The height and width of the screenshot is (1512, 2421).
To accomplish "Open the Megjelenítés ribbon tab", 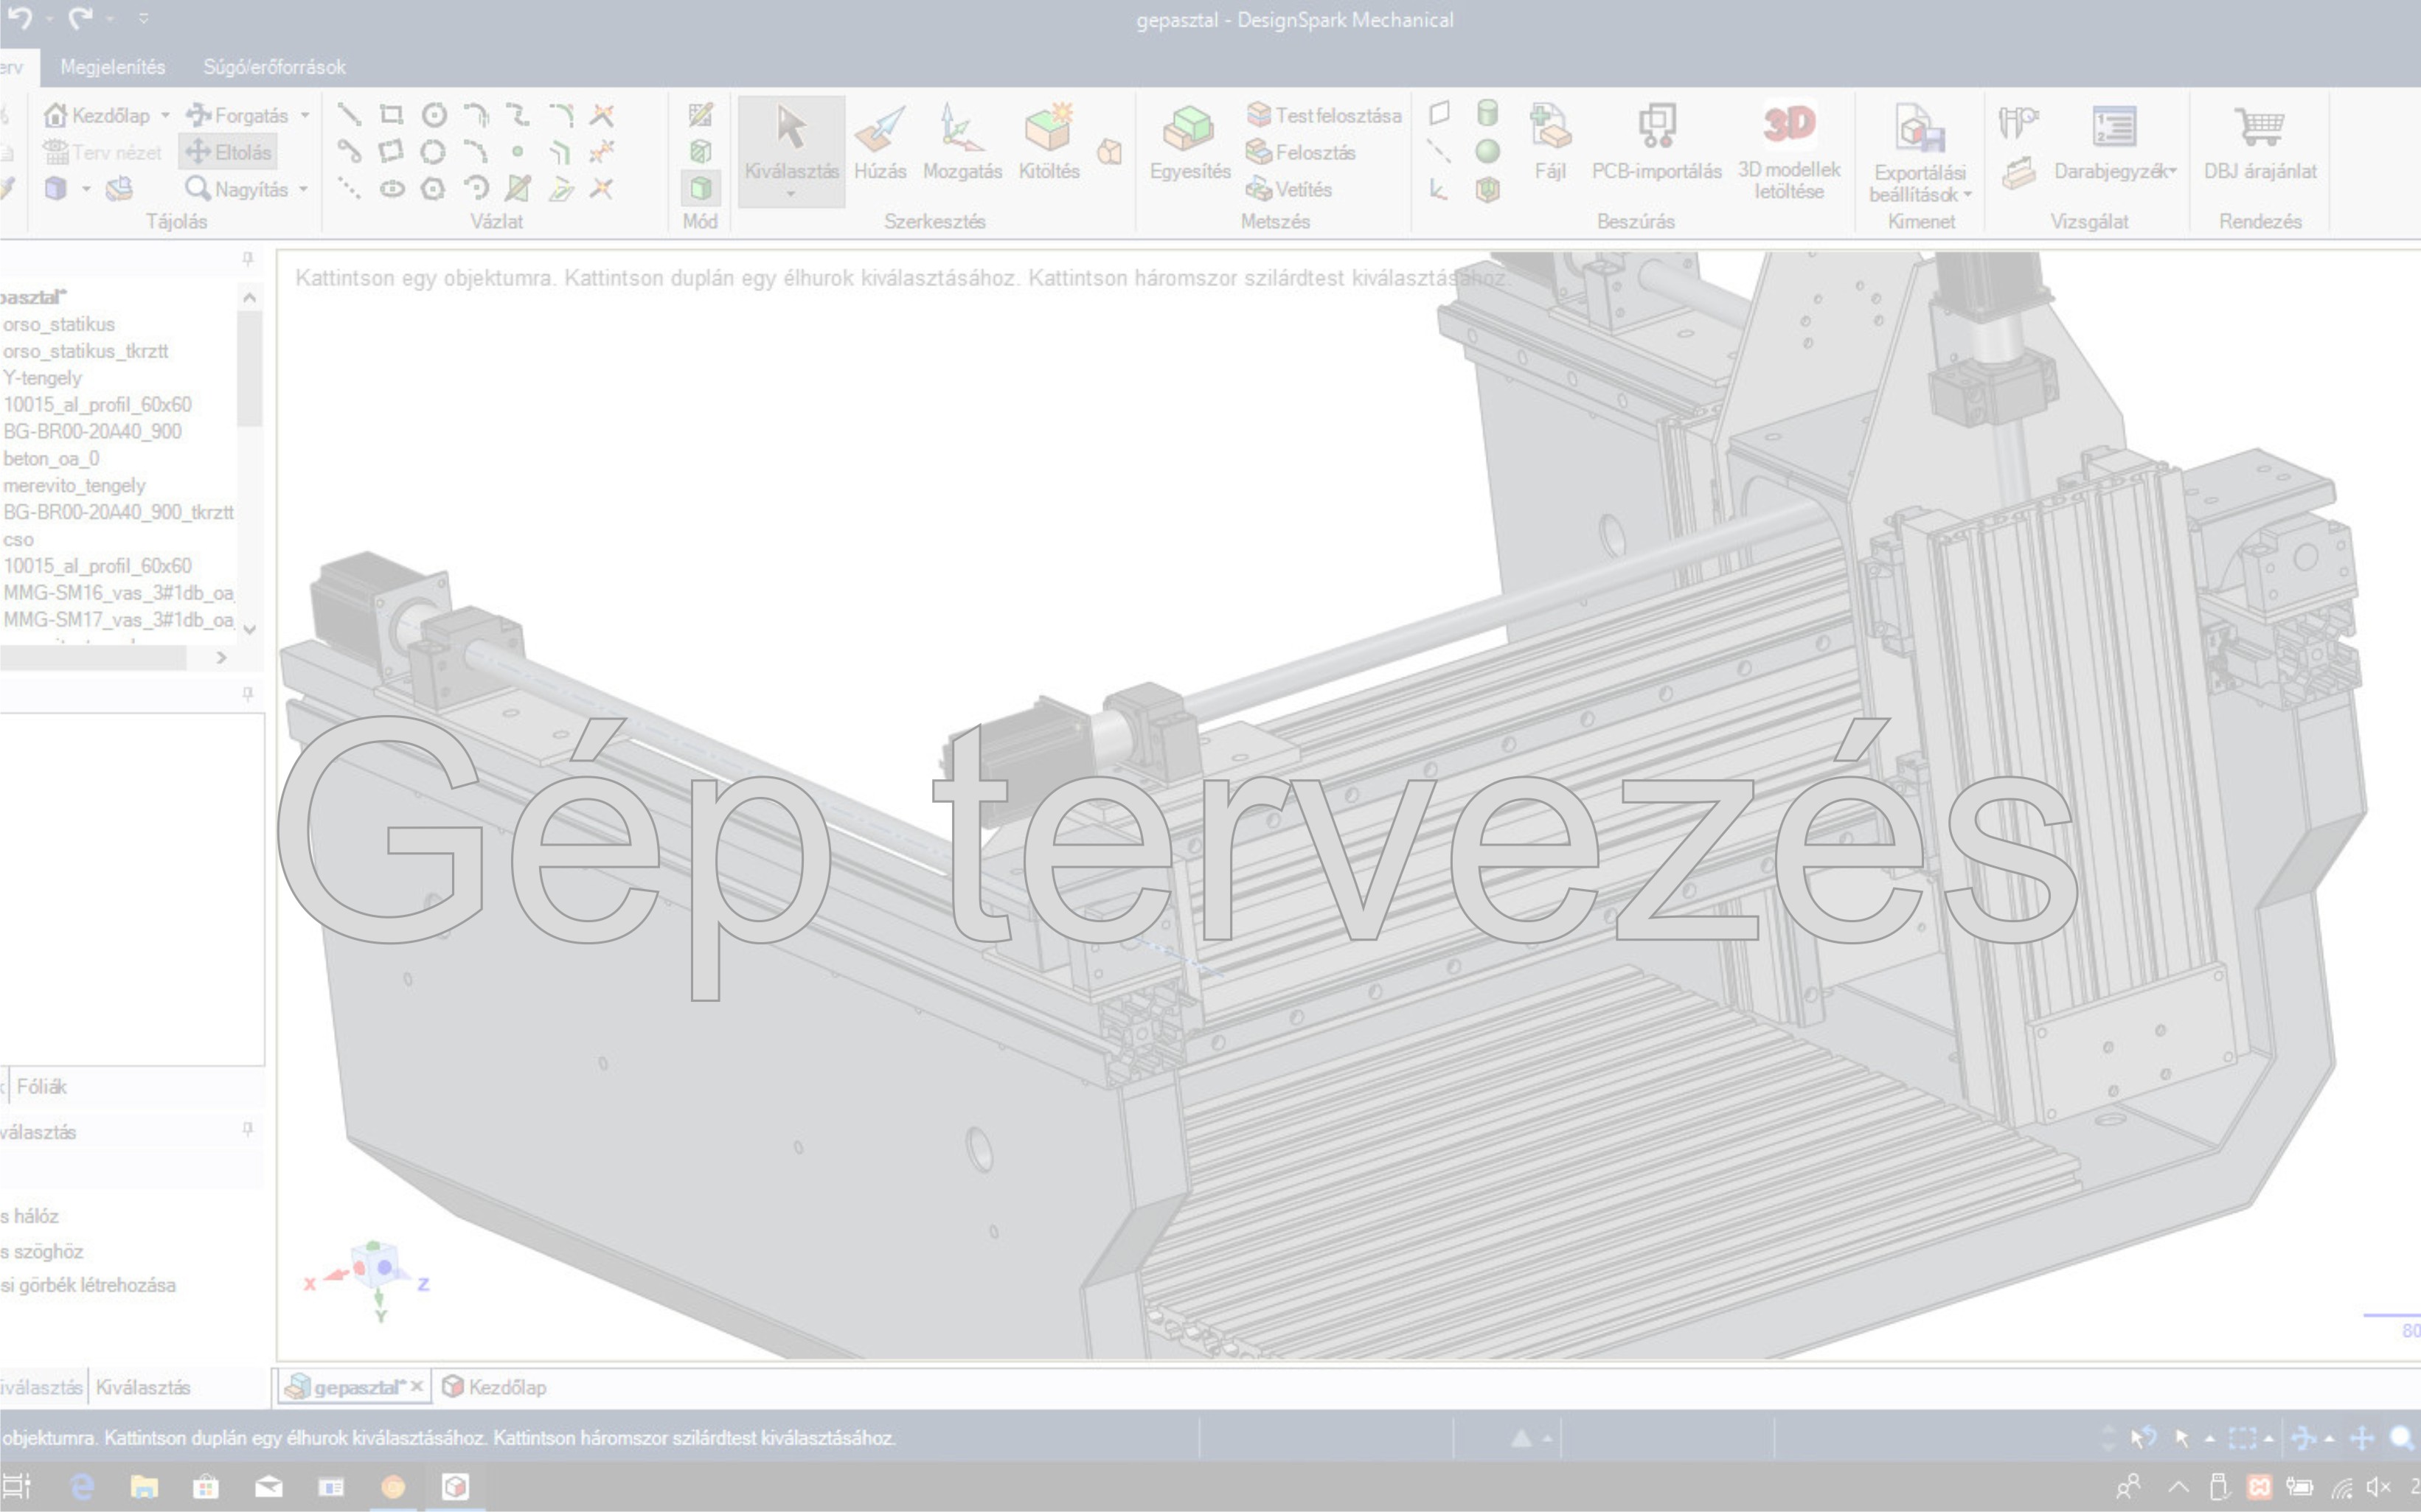I will (x=113, y=67).
